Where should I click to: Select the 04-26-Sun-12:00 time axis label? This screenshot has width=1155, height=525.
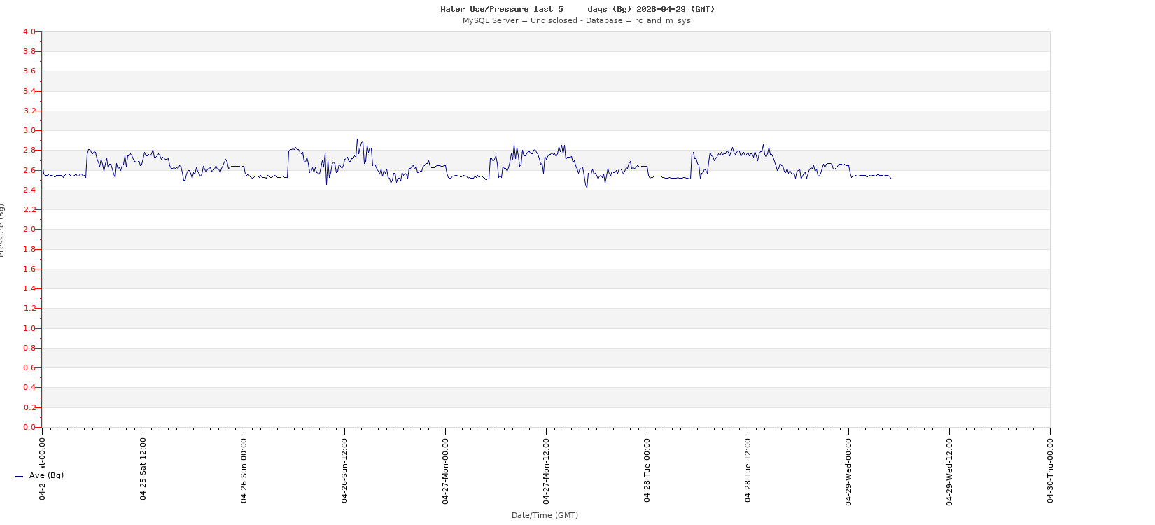(344, 470)
